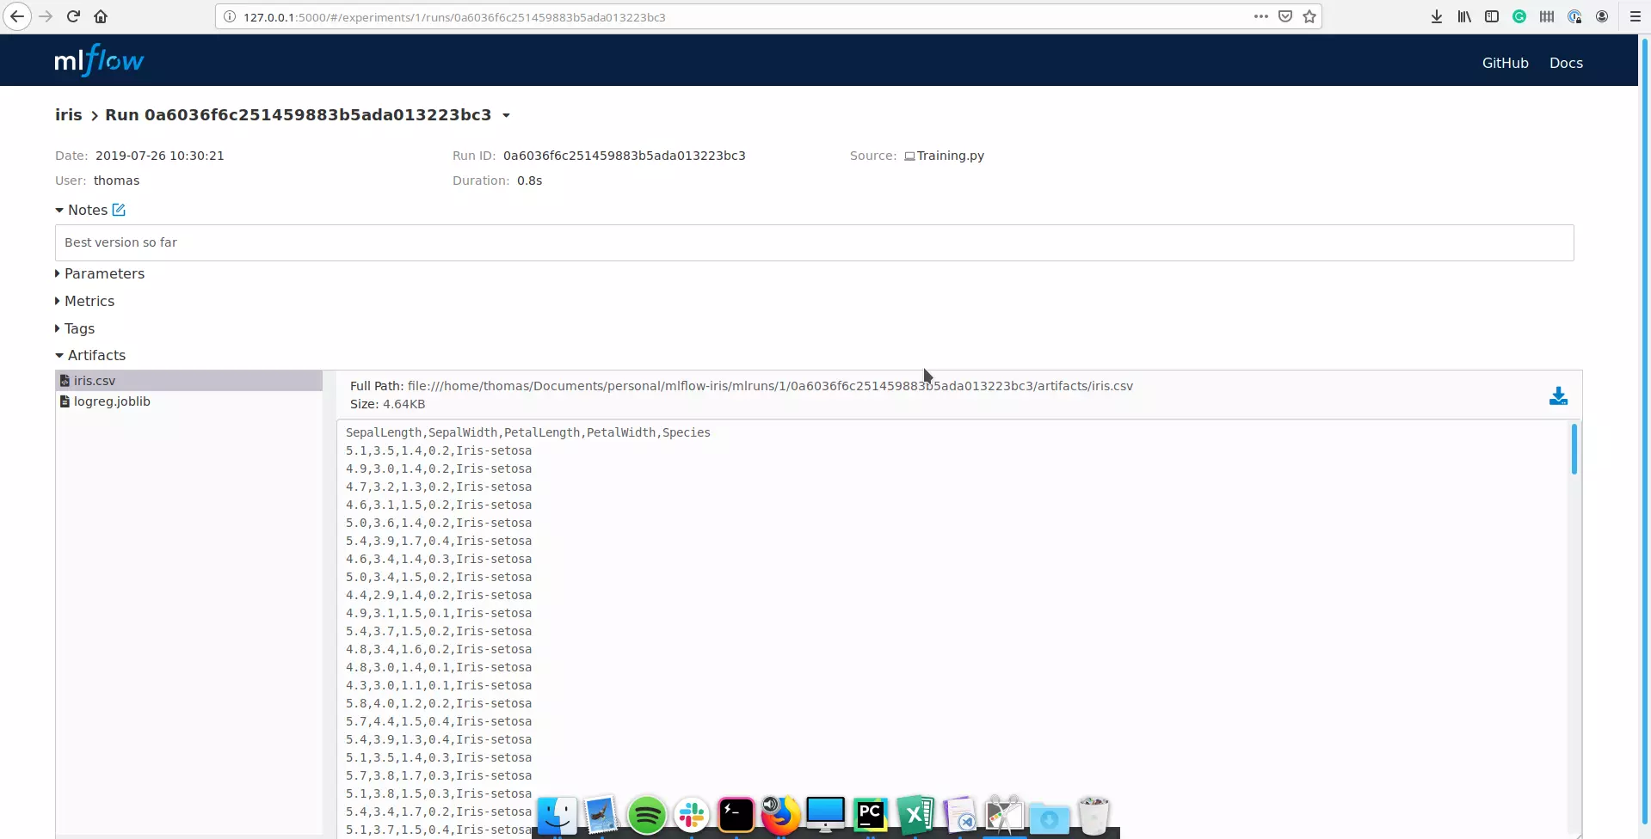Save page to Pocket
Image resolution: width=1651 pixels, height=839 pixels.
coord(1285,16)
